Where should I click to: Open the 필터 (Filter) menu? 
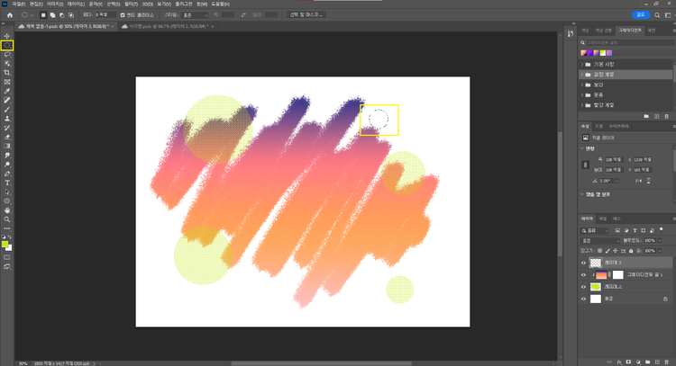(131, 4)
